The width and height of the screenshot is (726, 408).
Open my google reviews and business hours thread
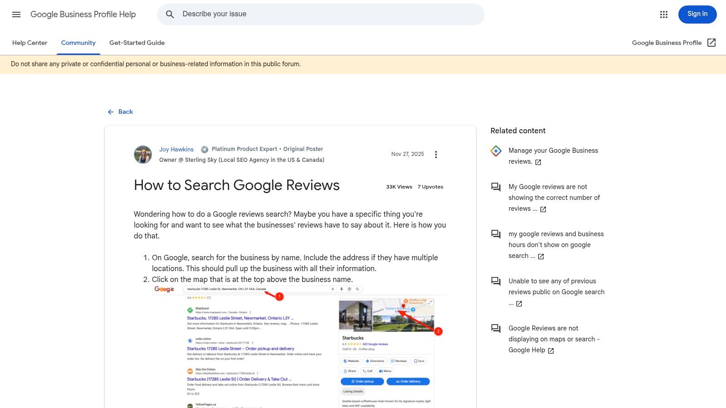click(556, 245)
